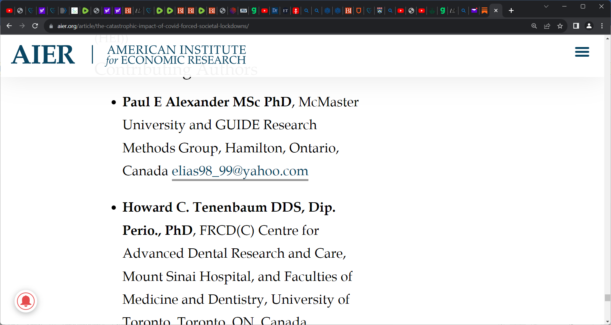Image resolution: width=611 pixels, height=325 pixels.
Task: Open the elias98_99@yahoo.com email link
Action: [x=240, y=171]
